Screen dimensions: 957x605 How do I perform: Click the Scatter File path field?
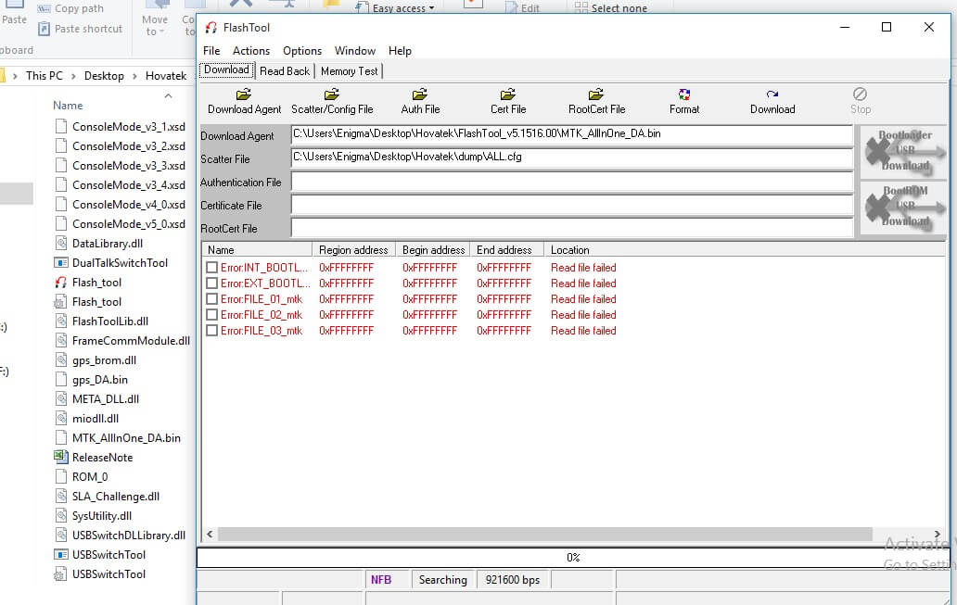click(x=571, y=158)
